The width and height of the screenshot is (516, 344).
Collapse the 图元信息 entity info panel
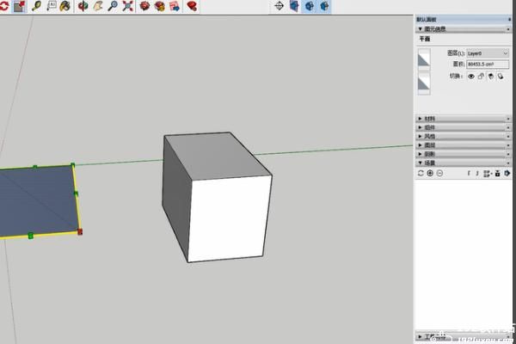coord(421,29)
